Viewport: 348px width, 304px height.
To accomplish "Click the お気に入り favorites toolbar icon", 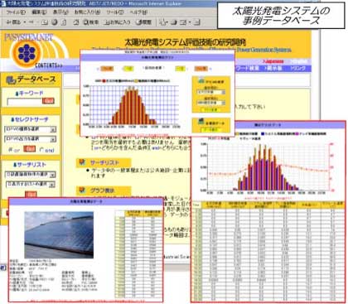I will pos(117,22).
